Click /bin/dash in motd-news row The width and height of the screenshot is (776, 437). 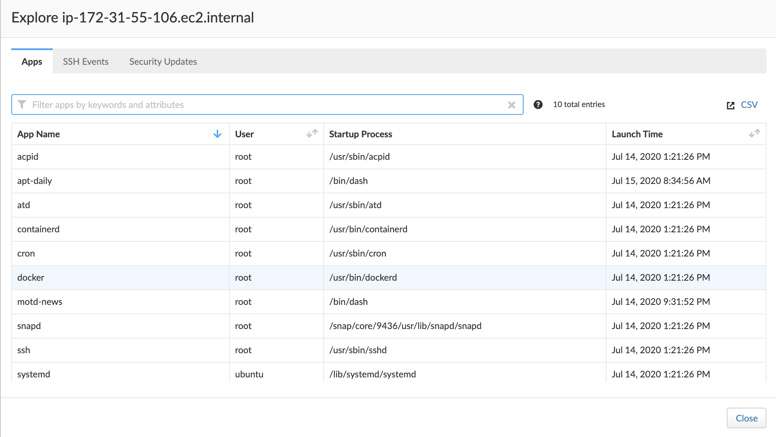pos(348,302)
